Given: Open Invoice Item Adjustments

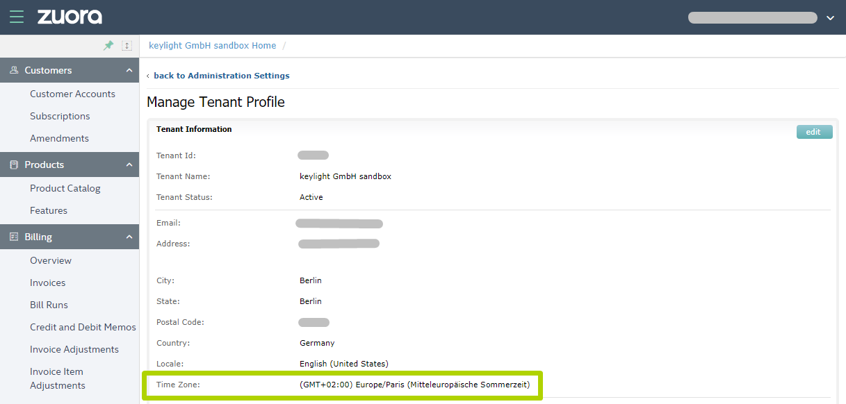Looking at the screenshot, I should tap(58, 378).
